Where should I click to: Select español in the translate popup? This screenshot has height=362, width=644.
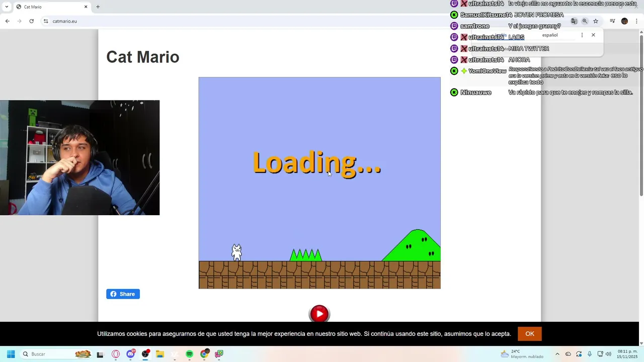coord(550,35)
